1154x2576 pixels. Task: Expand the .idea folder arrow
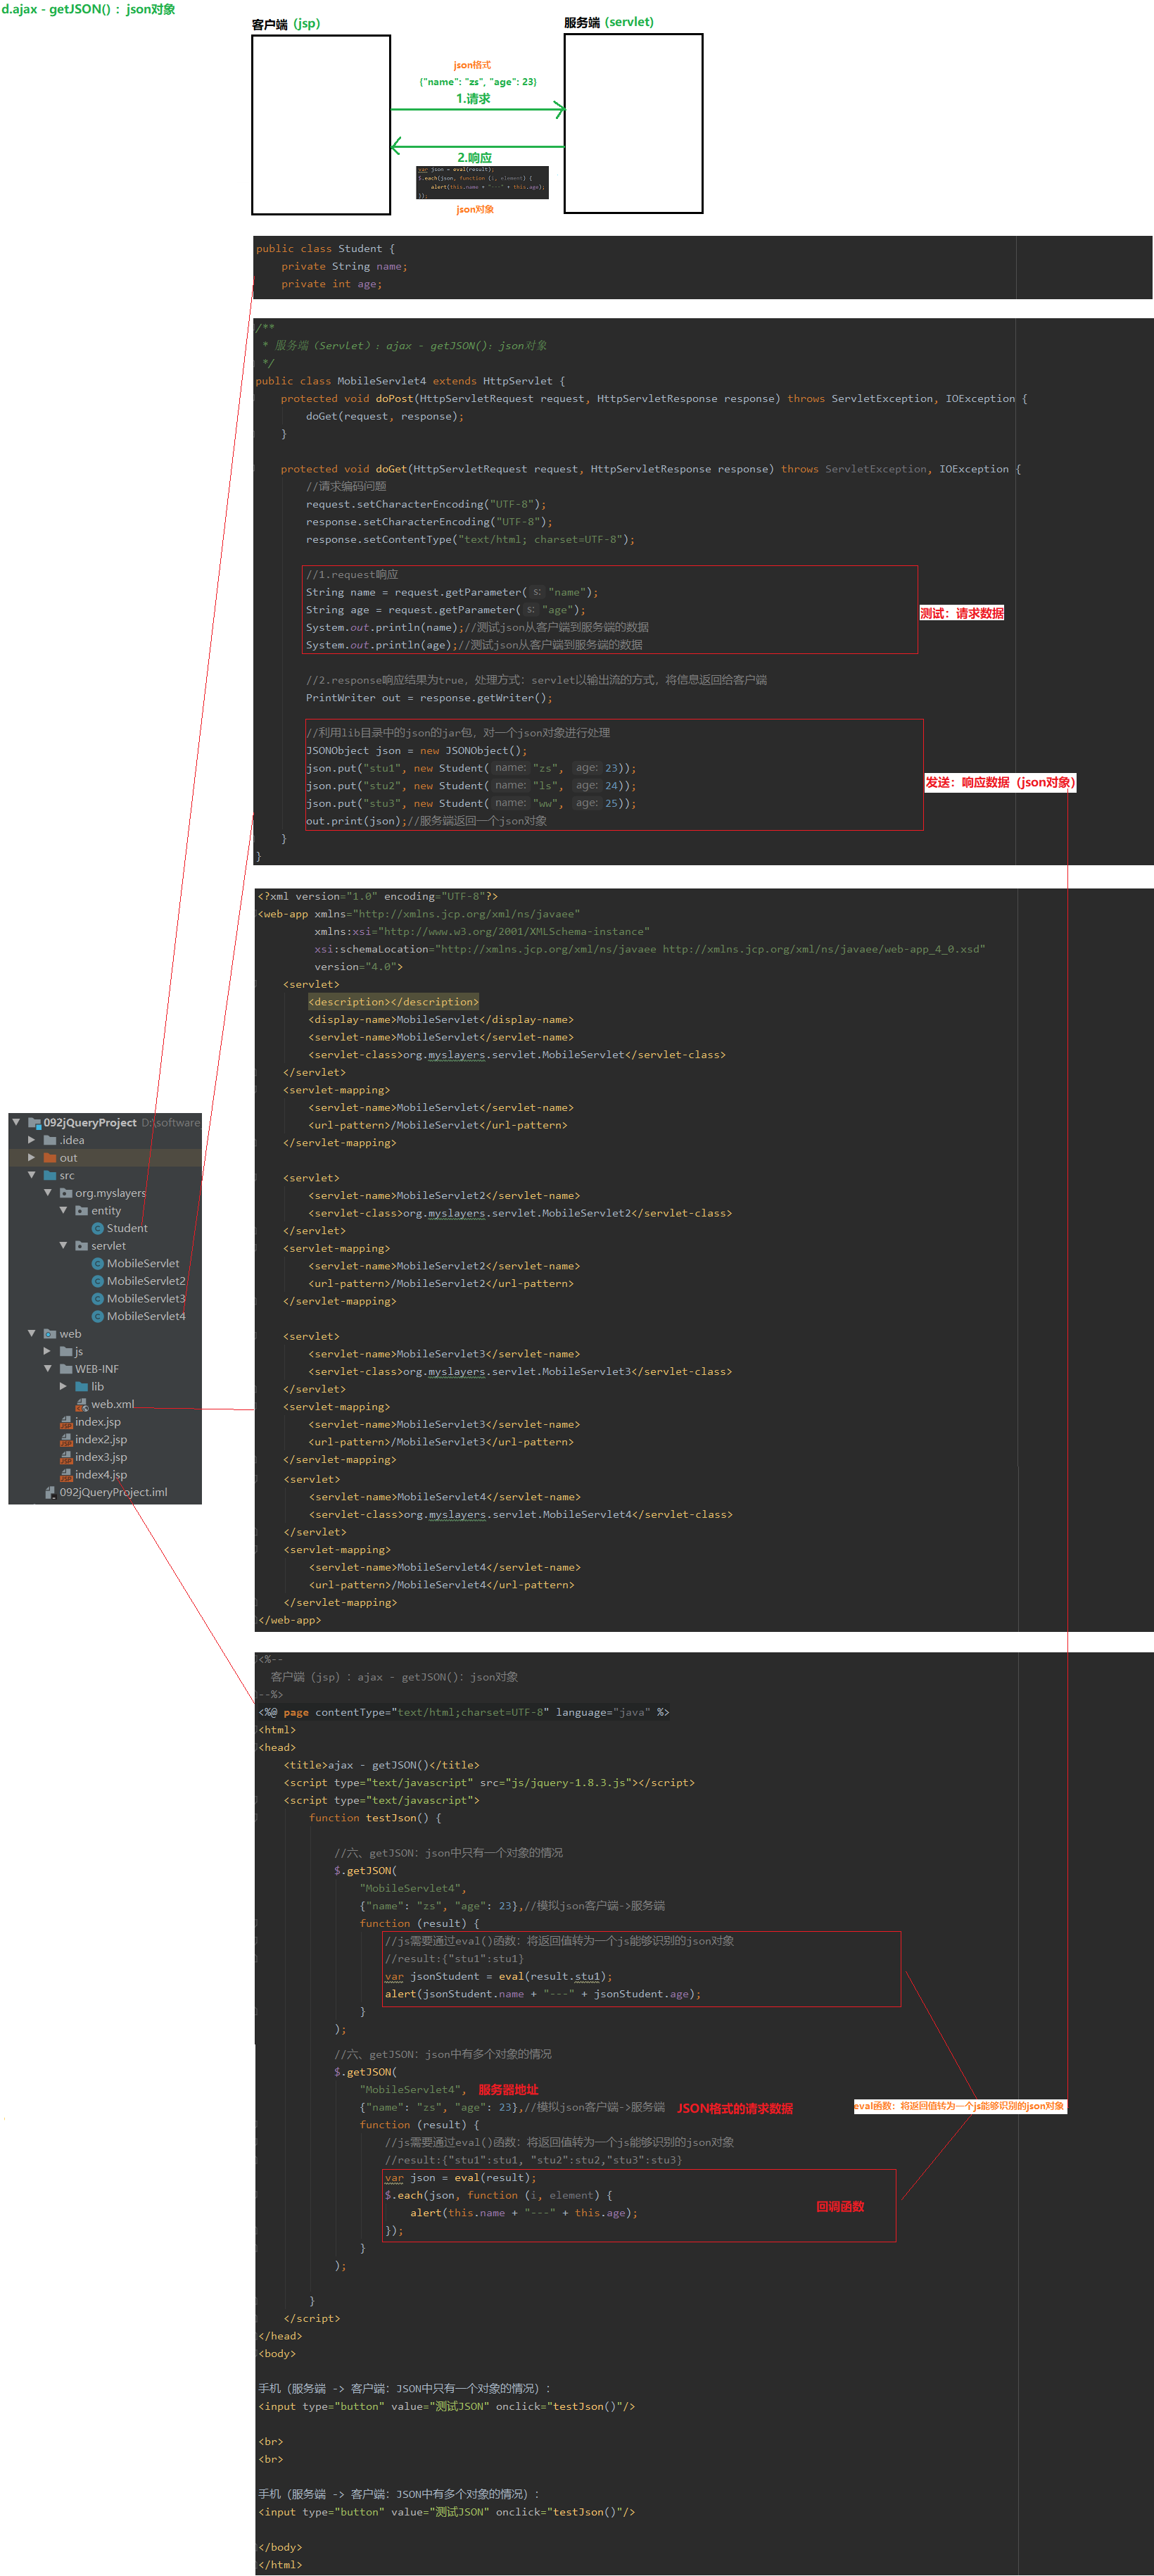31,1140
